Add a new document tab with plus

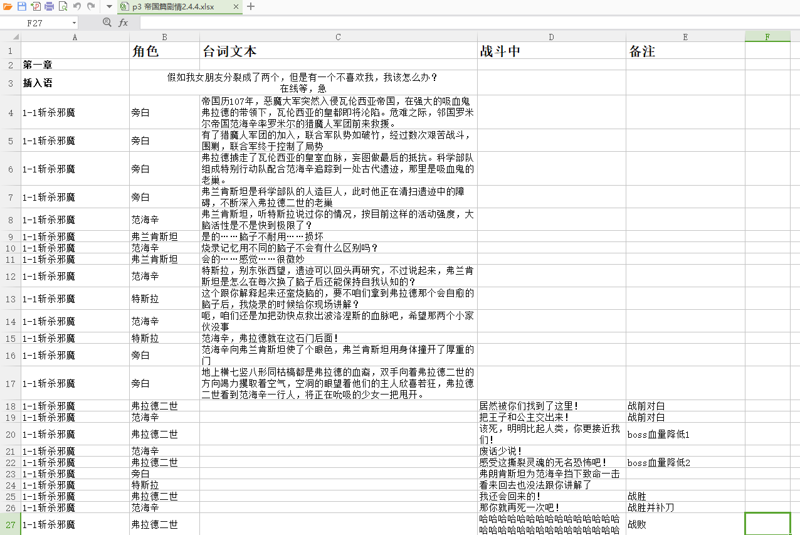point(251,7)
